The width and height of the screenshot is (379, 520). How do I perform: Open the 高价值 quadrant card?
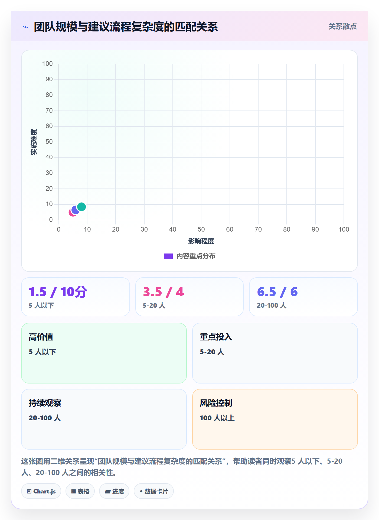(104, 353)
